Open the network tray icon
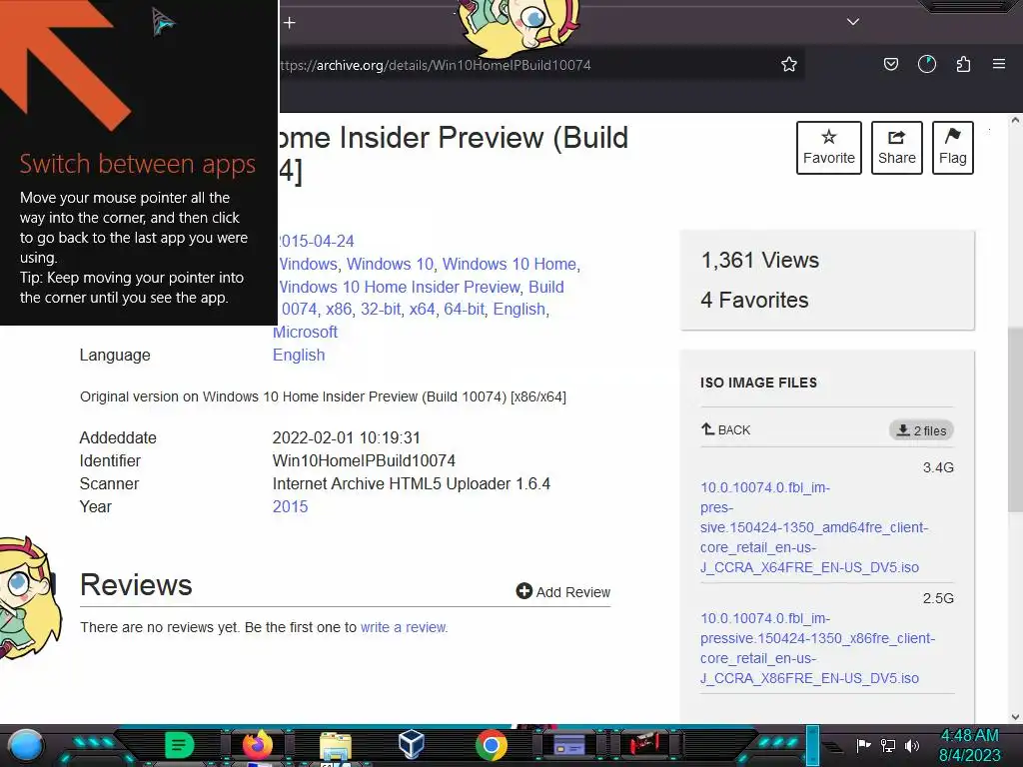The image size is (1023, 767). pyautogui.click(x=888, y=745)
